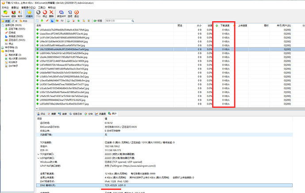
Task: Select 他人共享 (50000) in the sidebar
Action: (x=18, y=59)
